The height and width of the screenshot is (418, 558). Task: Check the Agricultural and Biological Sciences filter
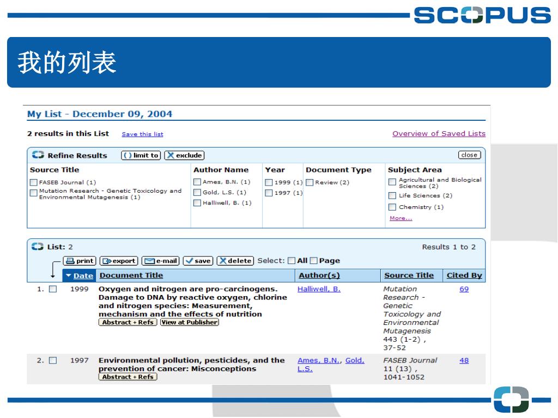[392, 182]
